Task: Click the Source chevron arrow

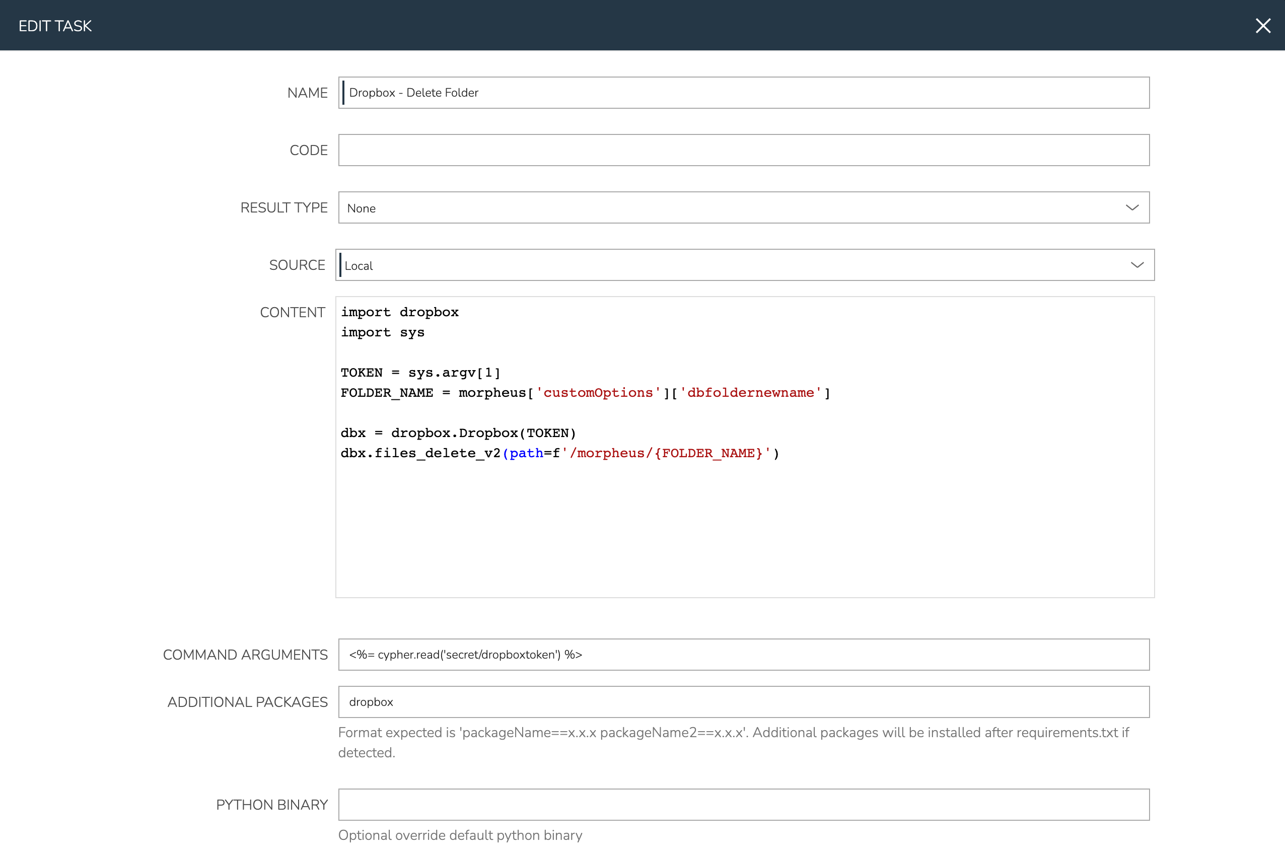Action: point(1137,265)
